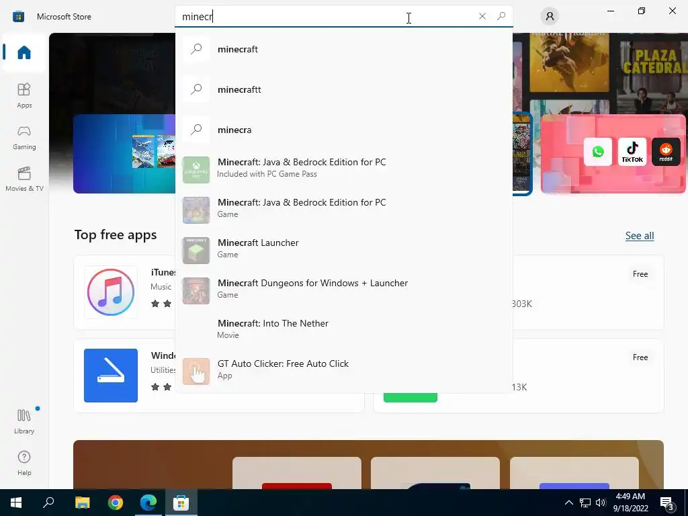Open TikTok tile in banner

click(632, 152)
